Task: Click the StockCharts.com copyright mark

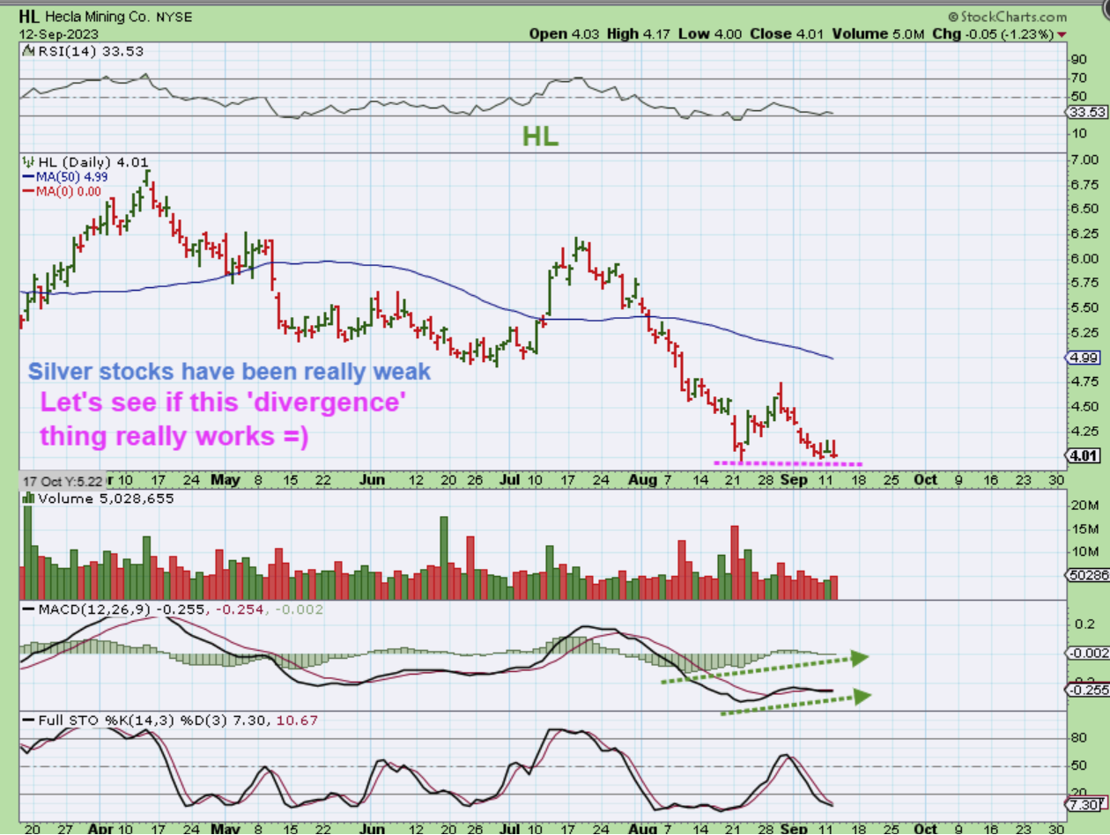Action: 1008,17
